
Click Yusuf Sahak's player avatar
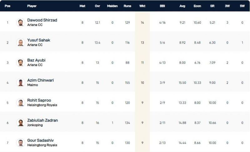tap(21, 42)
